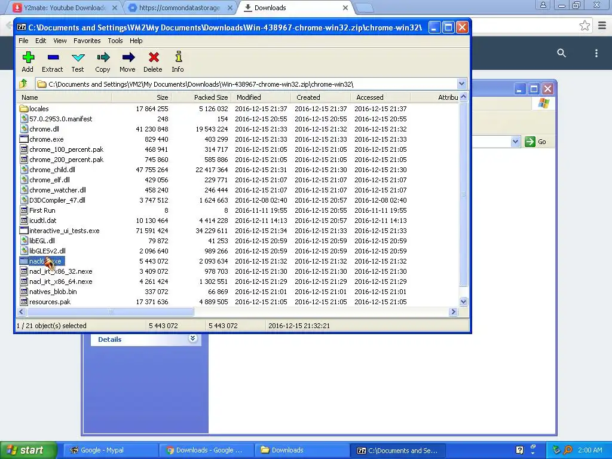
Task: Click the Extract toolbar icon
Action: [x=53, y=57]
